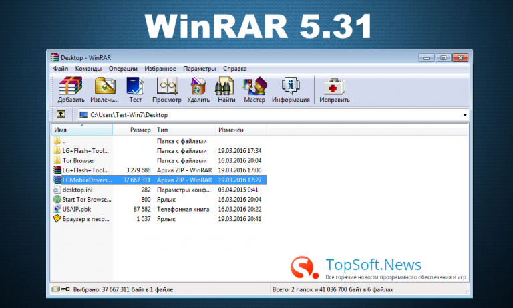Go up one folder level button

pyautogui.click(x=61, y=115)
